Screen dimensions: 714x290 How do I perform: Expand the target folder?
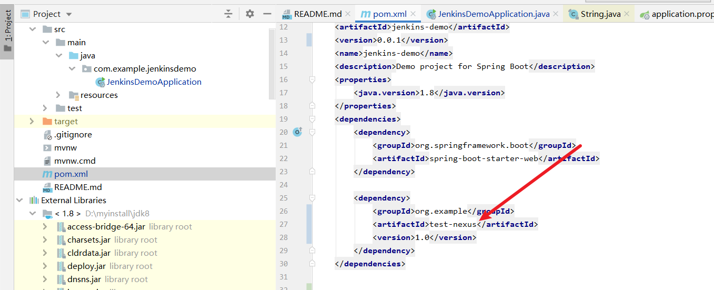(32, 122)
